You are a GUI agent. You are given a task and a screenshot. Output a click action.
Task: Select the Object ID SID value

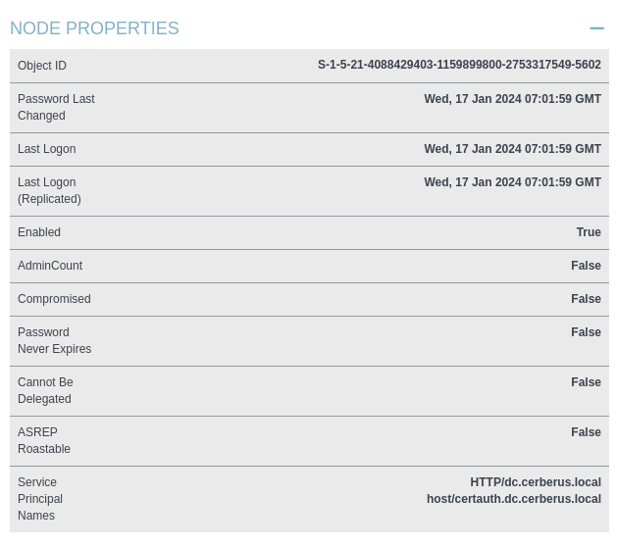[459, 65]
